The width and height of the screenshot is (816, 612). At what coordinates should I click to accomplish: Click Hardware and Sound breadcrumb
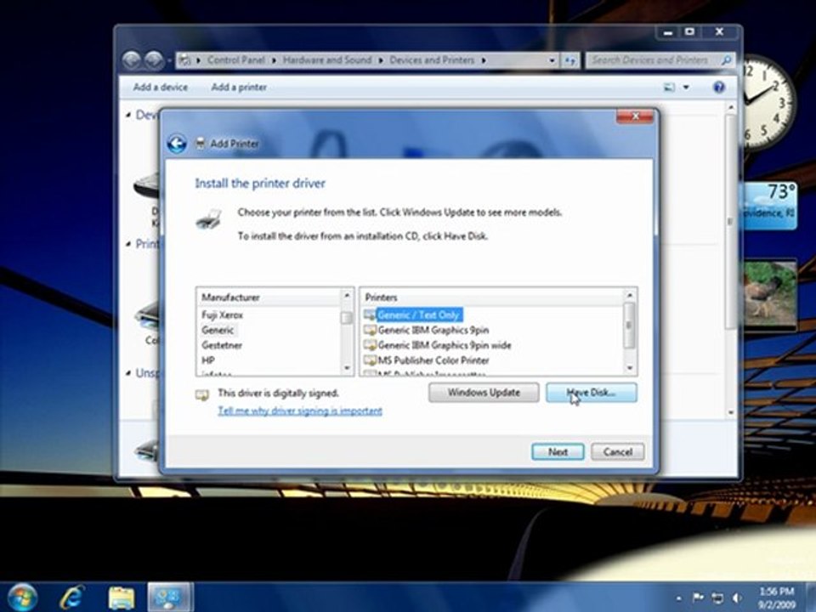[x=327, y=60]
